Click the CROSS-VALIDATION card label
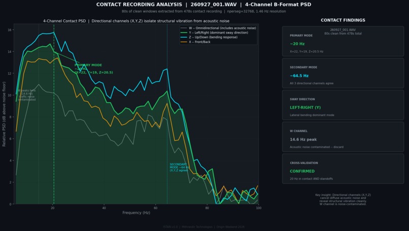This screenshot has height=231, width=409. pyautogui.click(x=304, y=163)
